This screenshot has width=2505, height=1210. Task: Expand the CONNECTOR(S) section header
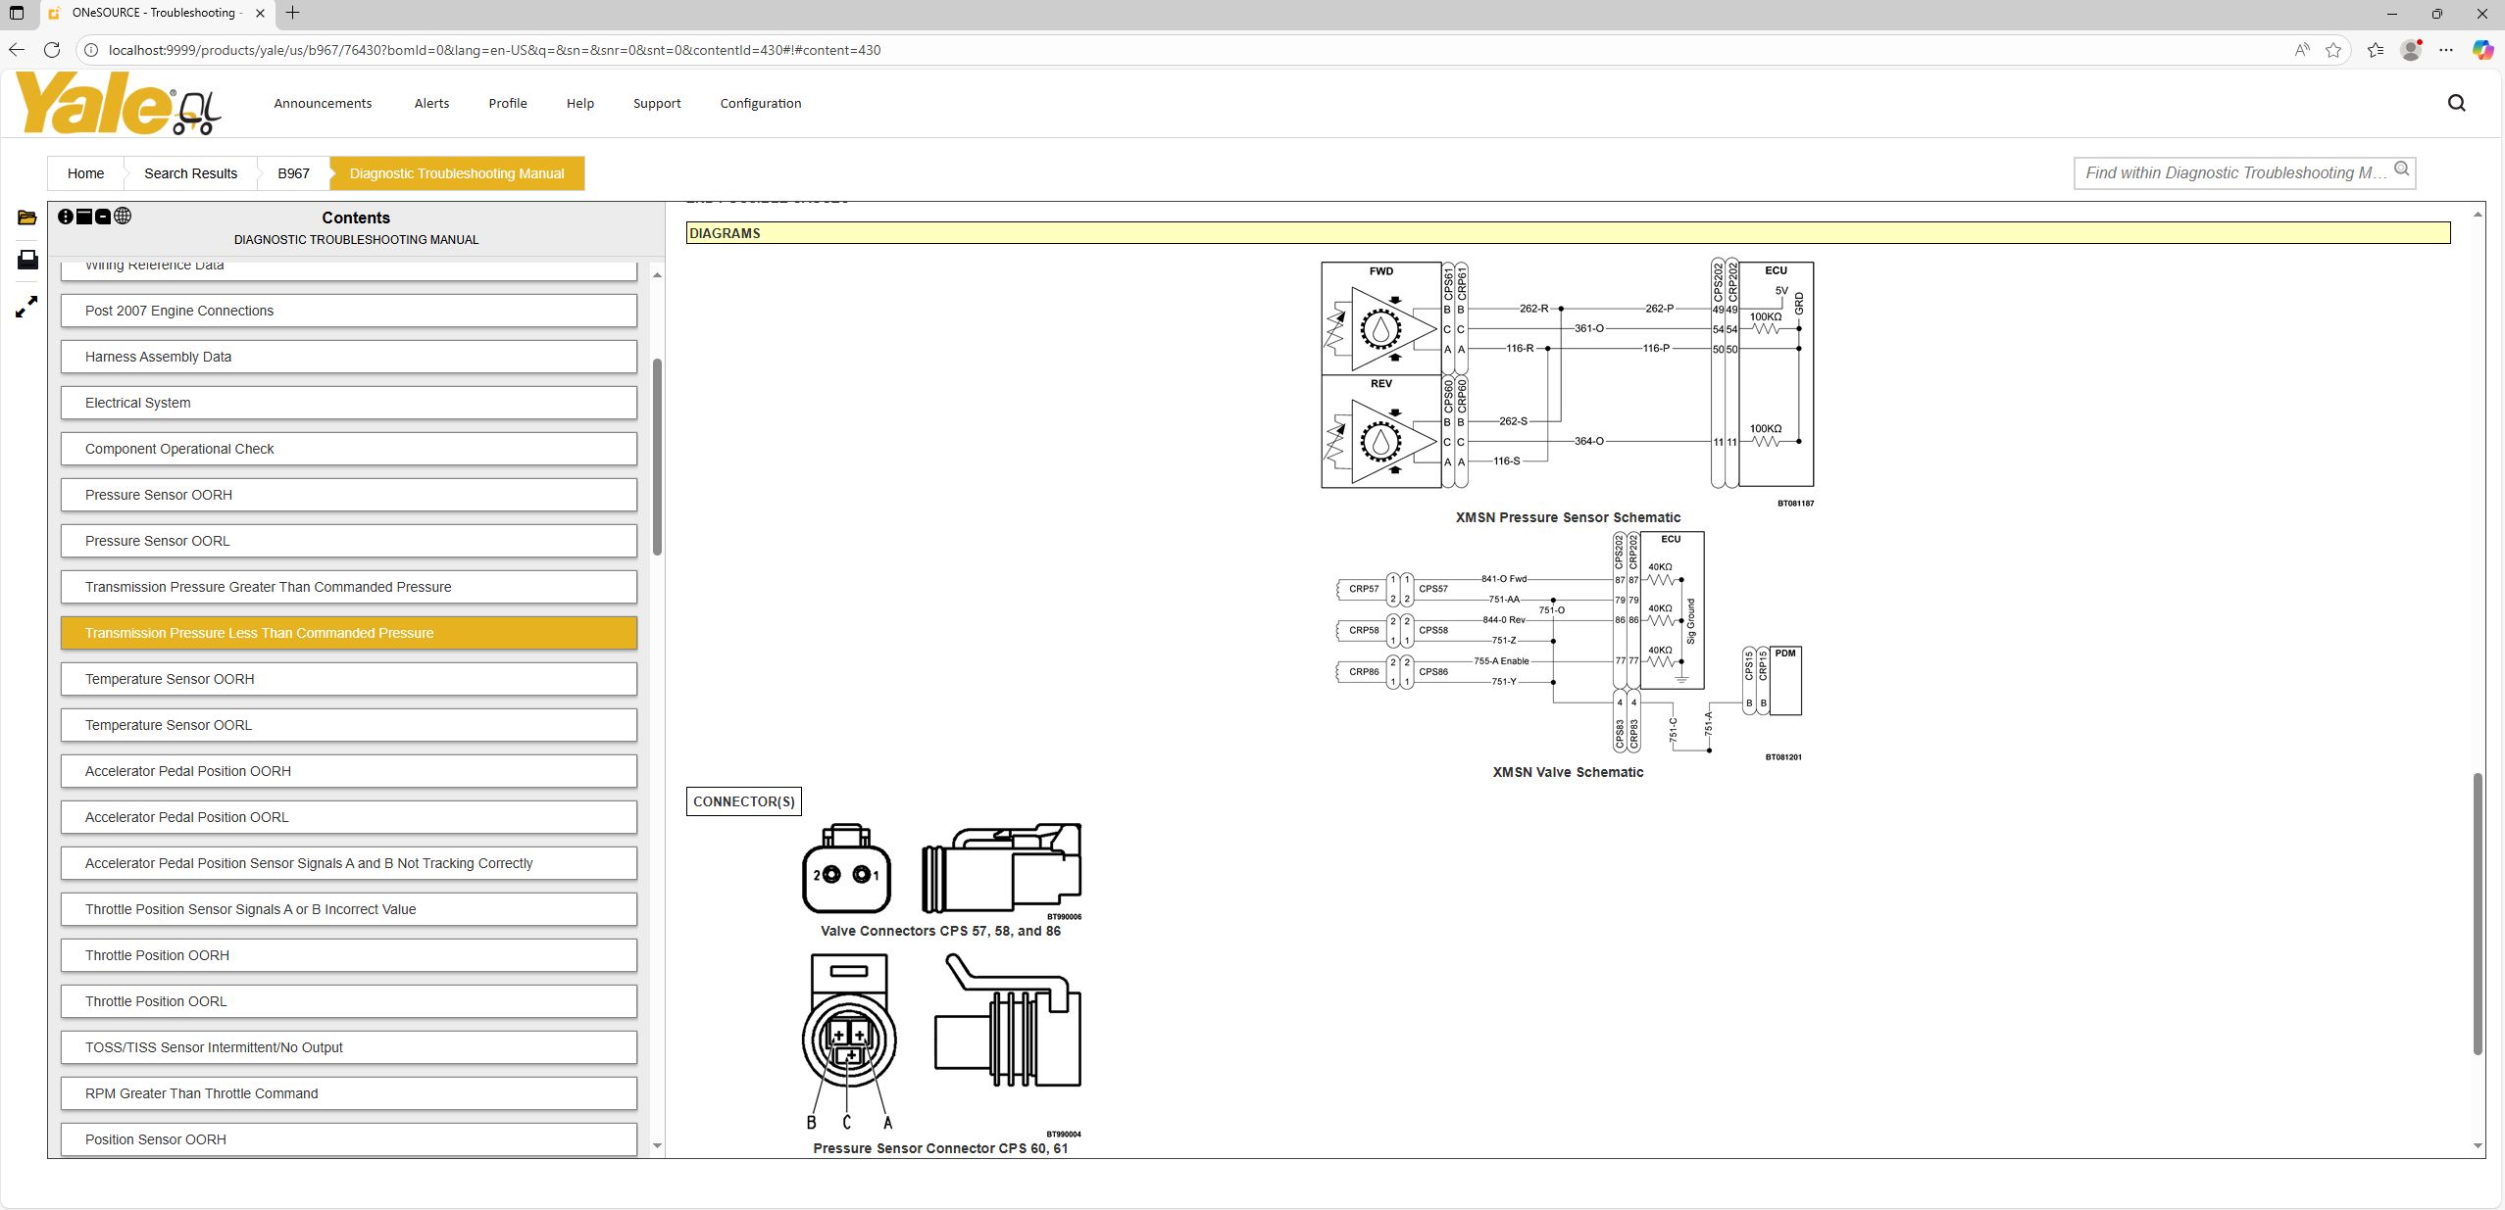click(743, 800)
